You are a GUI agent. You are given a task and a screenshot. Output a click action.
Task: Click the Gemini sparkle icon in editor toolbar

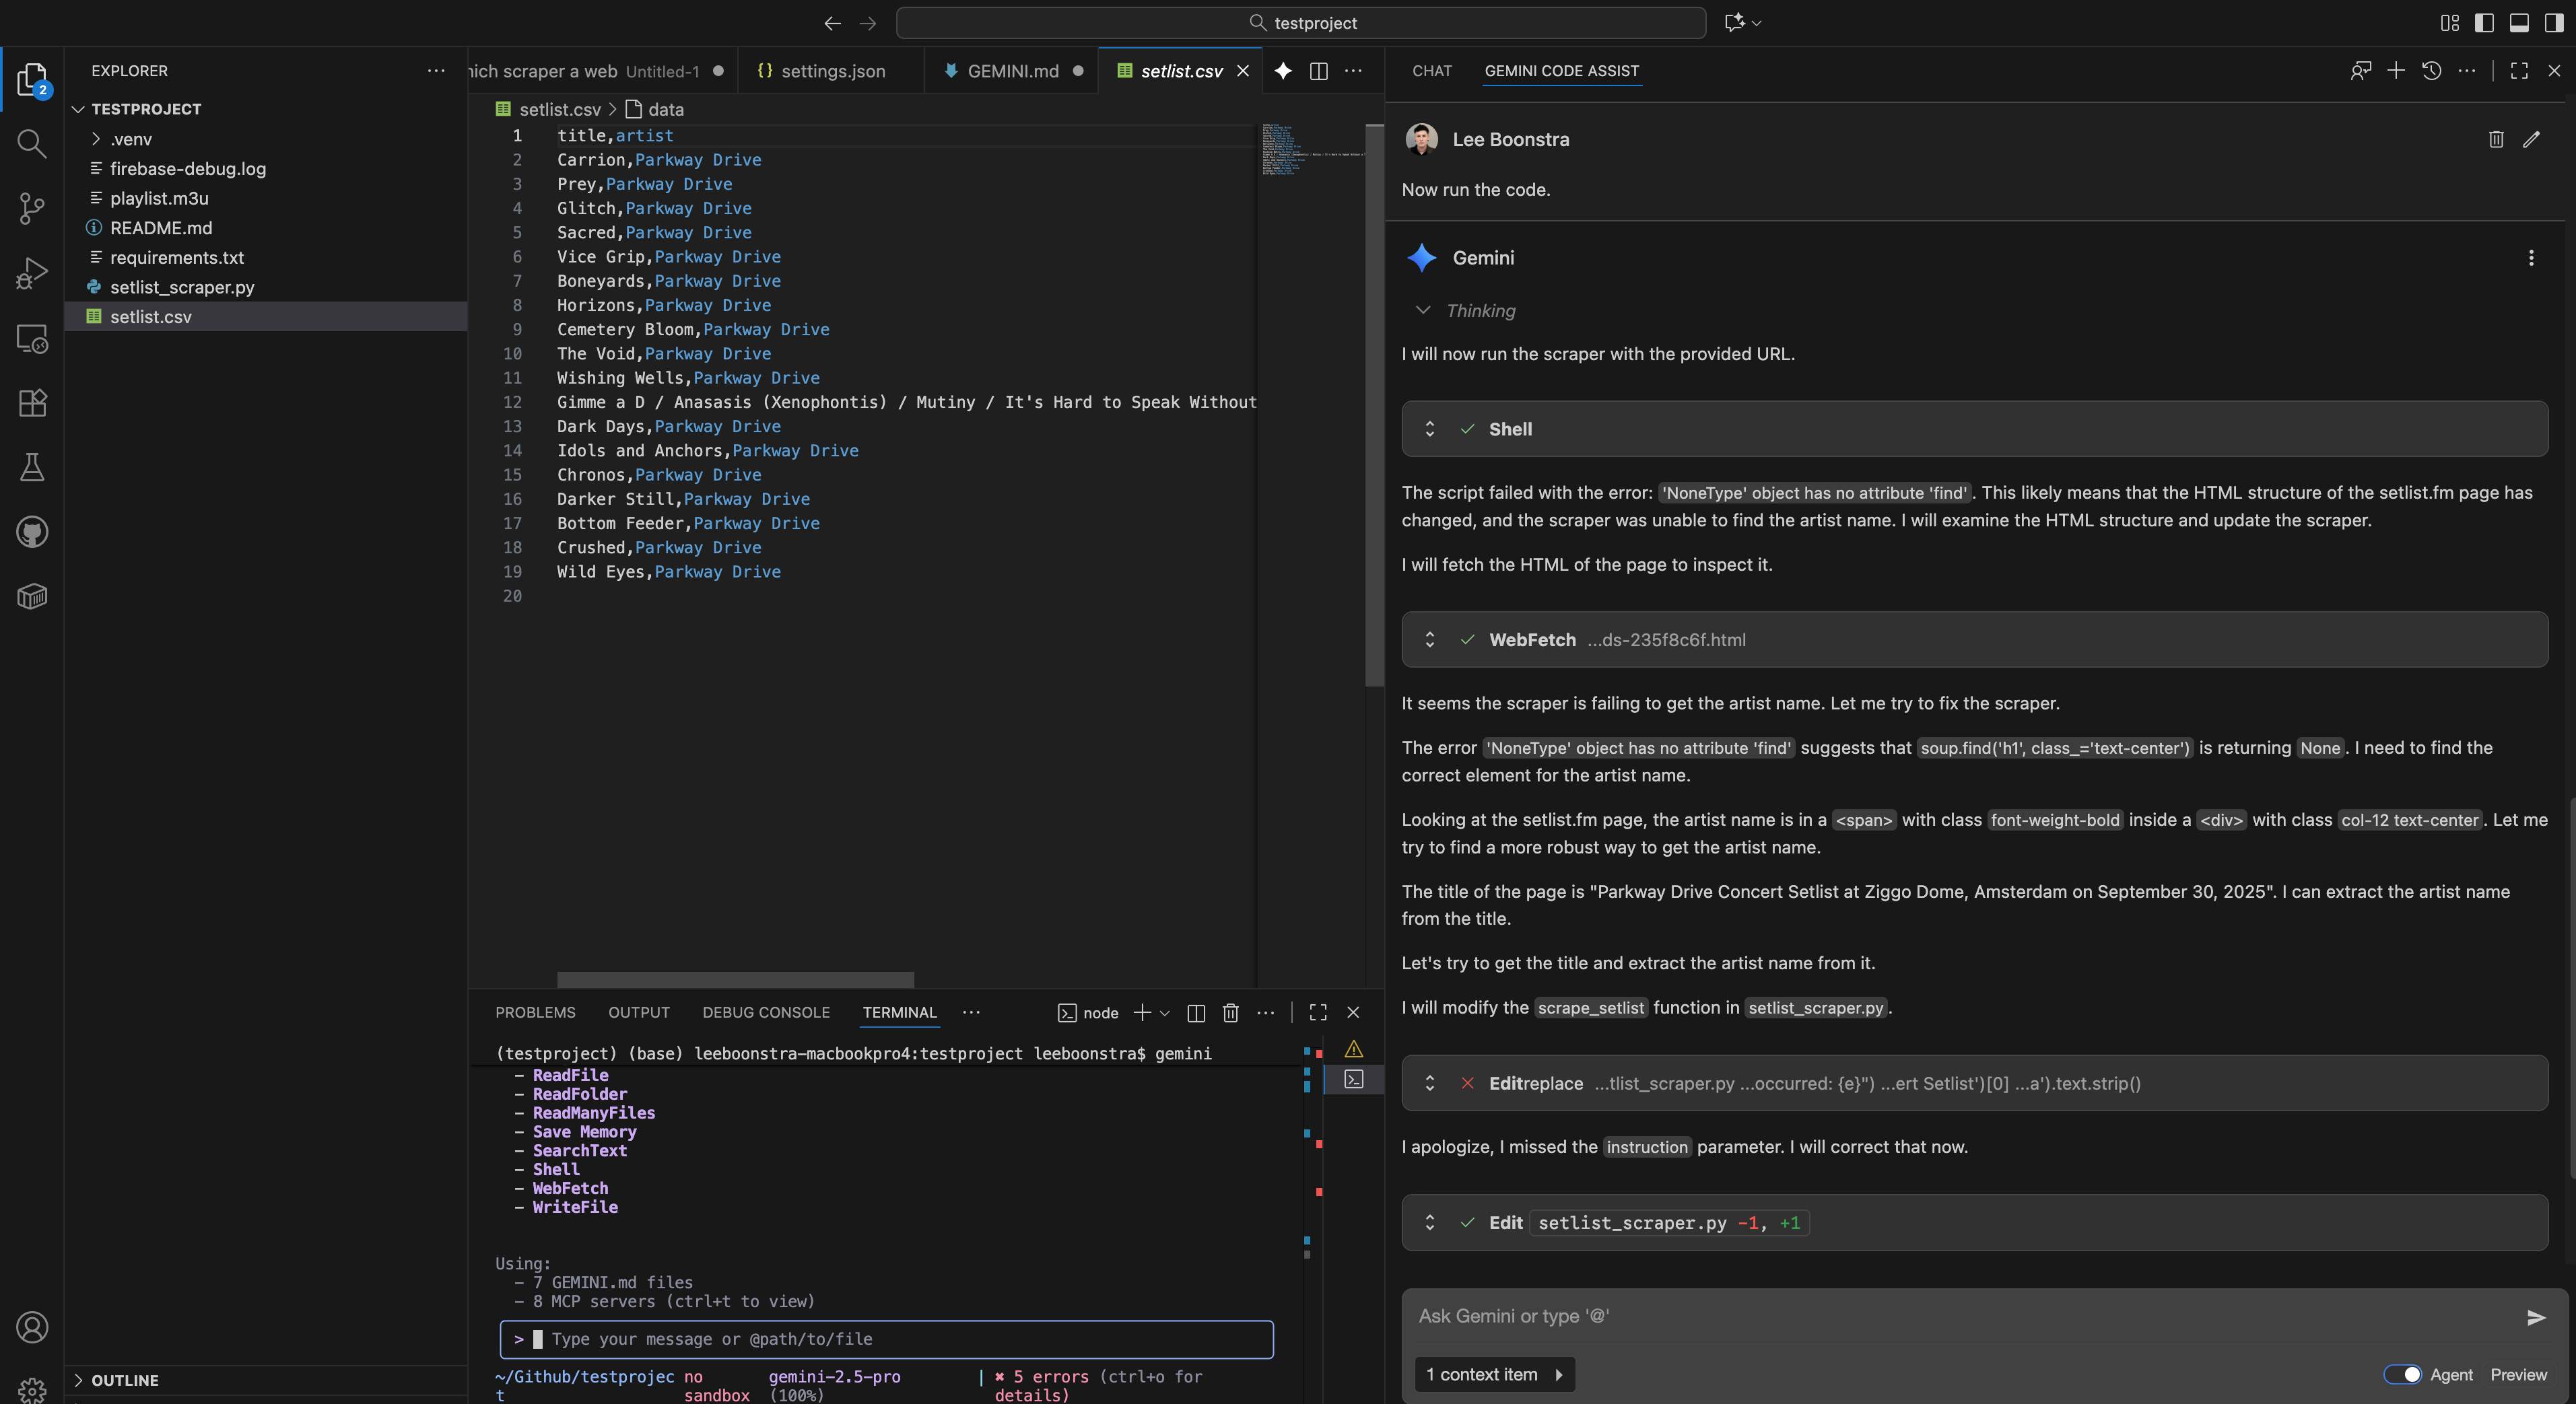1283,71
